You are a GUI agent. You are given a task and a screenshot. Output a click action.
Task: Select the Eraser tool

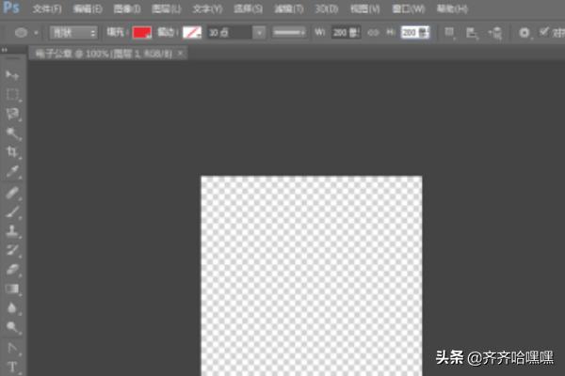12,270
